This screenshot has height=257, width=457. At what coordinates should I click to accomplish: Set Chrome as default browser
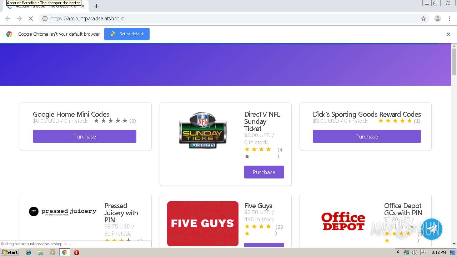click(x=127, y=34)
